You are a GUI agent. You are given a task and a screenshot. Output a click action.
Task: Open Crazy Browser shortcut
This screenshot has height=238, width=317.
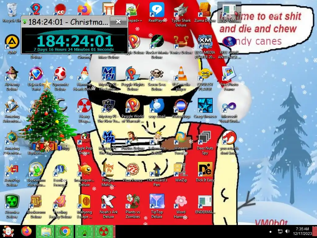[x=205, y=108]
